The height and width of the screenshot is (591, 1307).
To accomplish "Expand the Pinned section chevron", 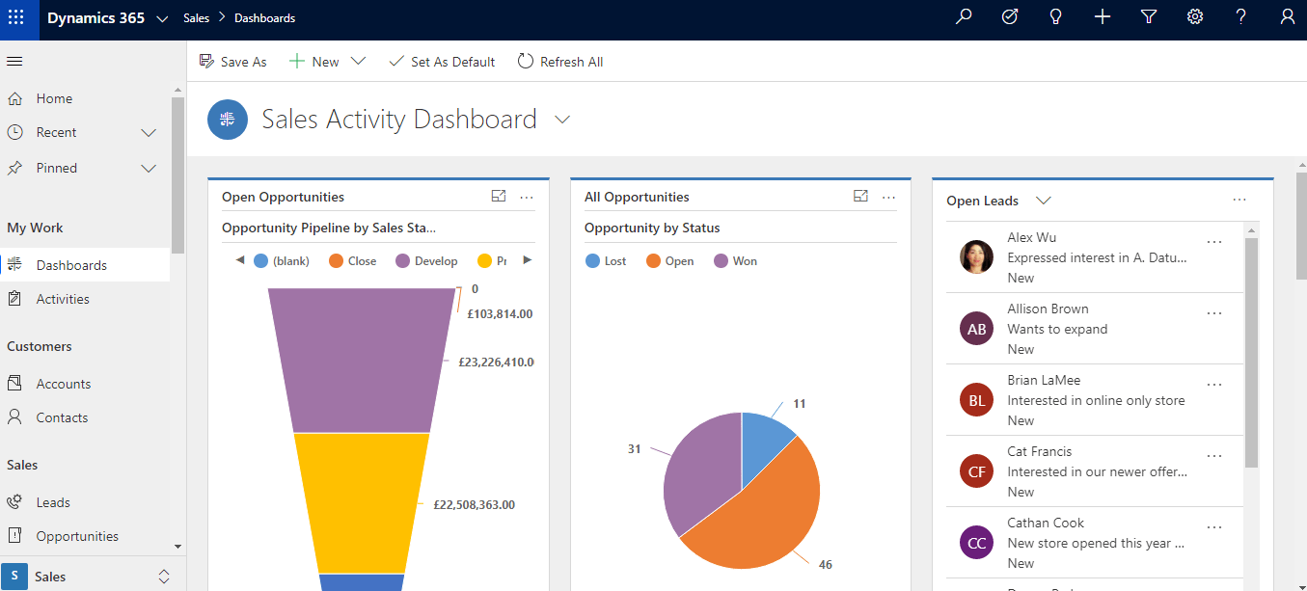I will click(x=149, y=169).
